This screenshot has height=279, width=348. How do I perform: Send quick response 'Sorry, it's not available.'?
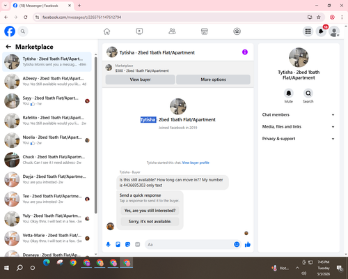pos(150,222)
